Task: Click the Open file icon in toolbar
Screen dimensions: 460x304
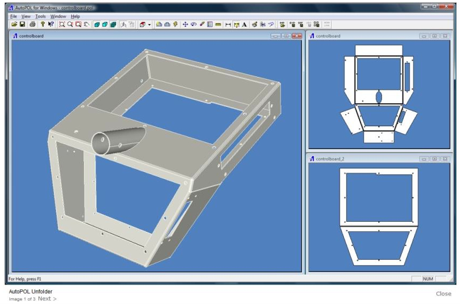Action: pyautogui.click(x=14, y=24)
